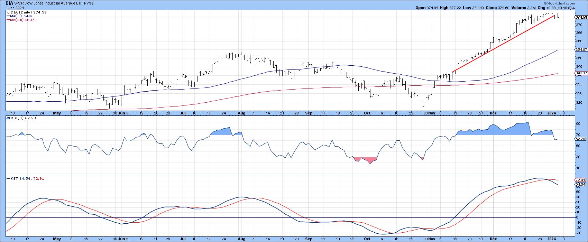This screenshot has height=242, width=588.
Task: Click the 70 overbought level on RSI axis
Action: (577, 135)
